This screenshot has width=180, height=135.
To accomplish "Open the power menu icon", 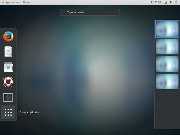I will tap(176, 2).
